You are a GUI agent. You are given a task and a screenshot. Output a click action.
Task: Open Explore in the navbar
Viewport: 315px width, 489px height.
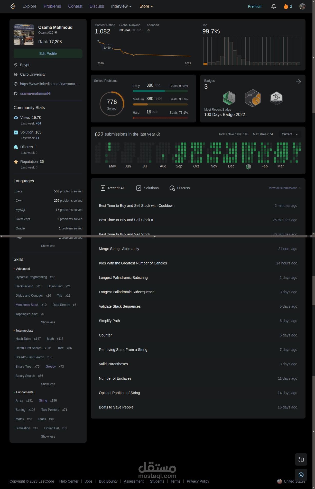click(30, 6)
